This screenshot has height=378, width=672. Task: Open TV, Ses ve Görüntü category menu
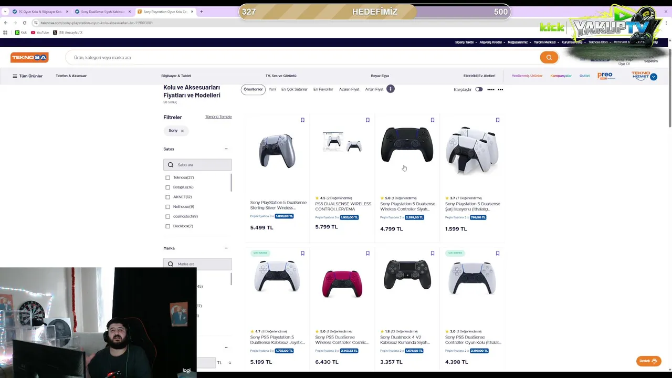(x=281, y=76)
